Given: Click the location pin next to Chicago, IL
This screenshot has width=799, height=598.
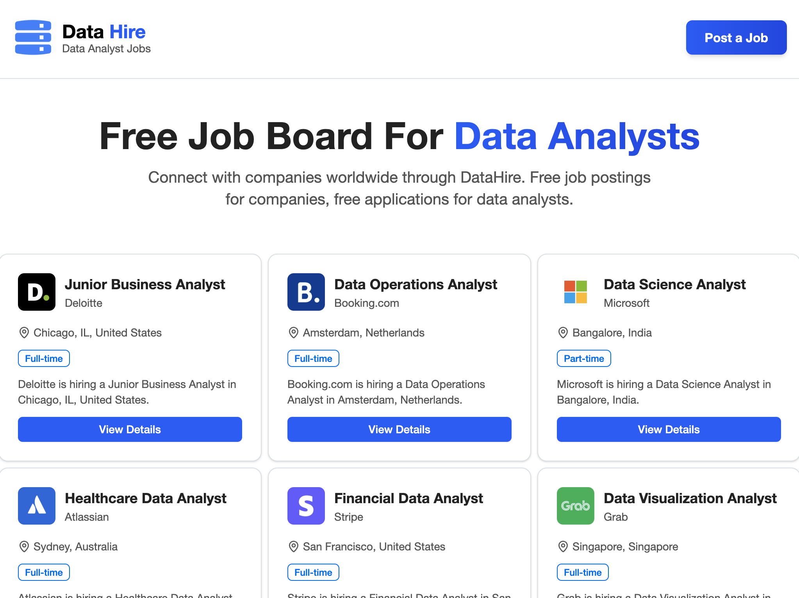Looking at the screenshot, I should point(24,333).
